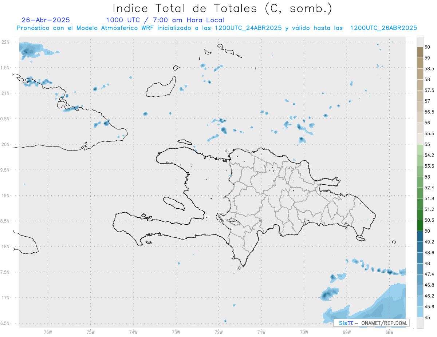This screenshot has width=437, height=337.
Task: Click the legend value '45.6'
Action: click(x=429, y=306)
